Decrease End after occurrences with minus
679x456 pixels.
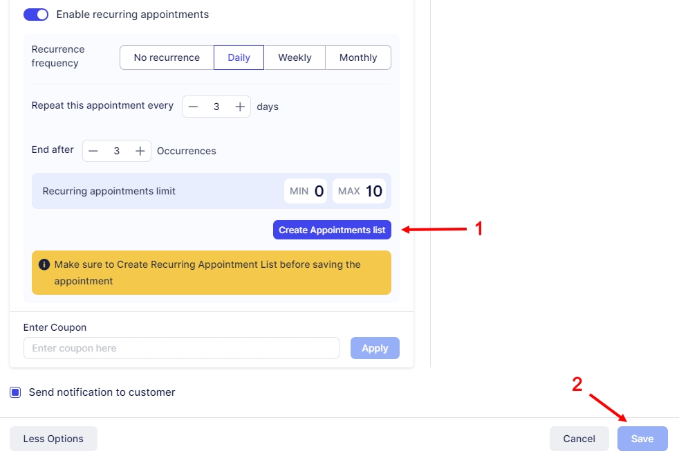(93, 151)
